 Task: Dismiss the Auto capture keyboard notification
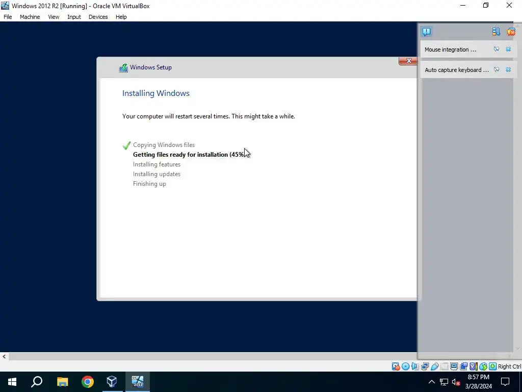pyautogui.click(x=508, y=69)
